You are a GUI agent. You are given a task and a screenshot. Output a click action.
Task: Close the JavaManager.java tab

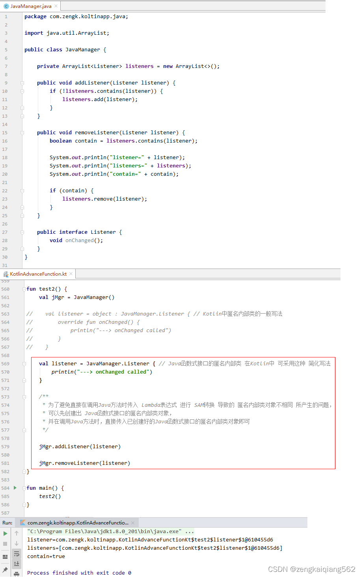56,6
